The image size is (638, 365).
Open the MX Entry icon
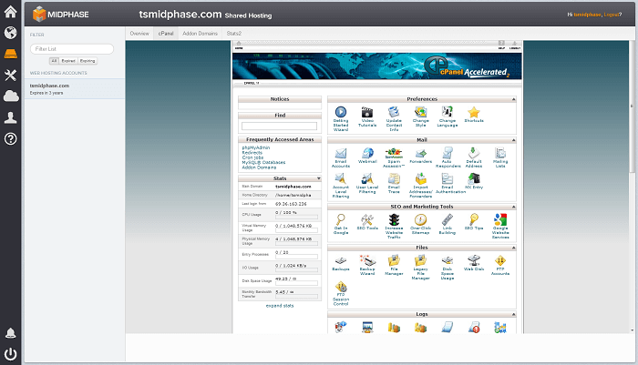(474, 178)
